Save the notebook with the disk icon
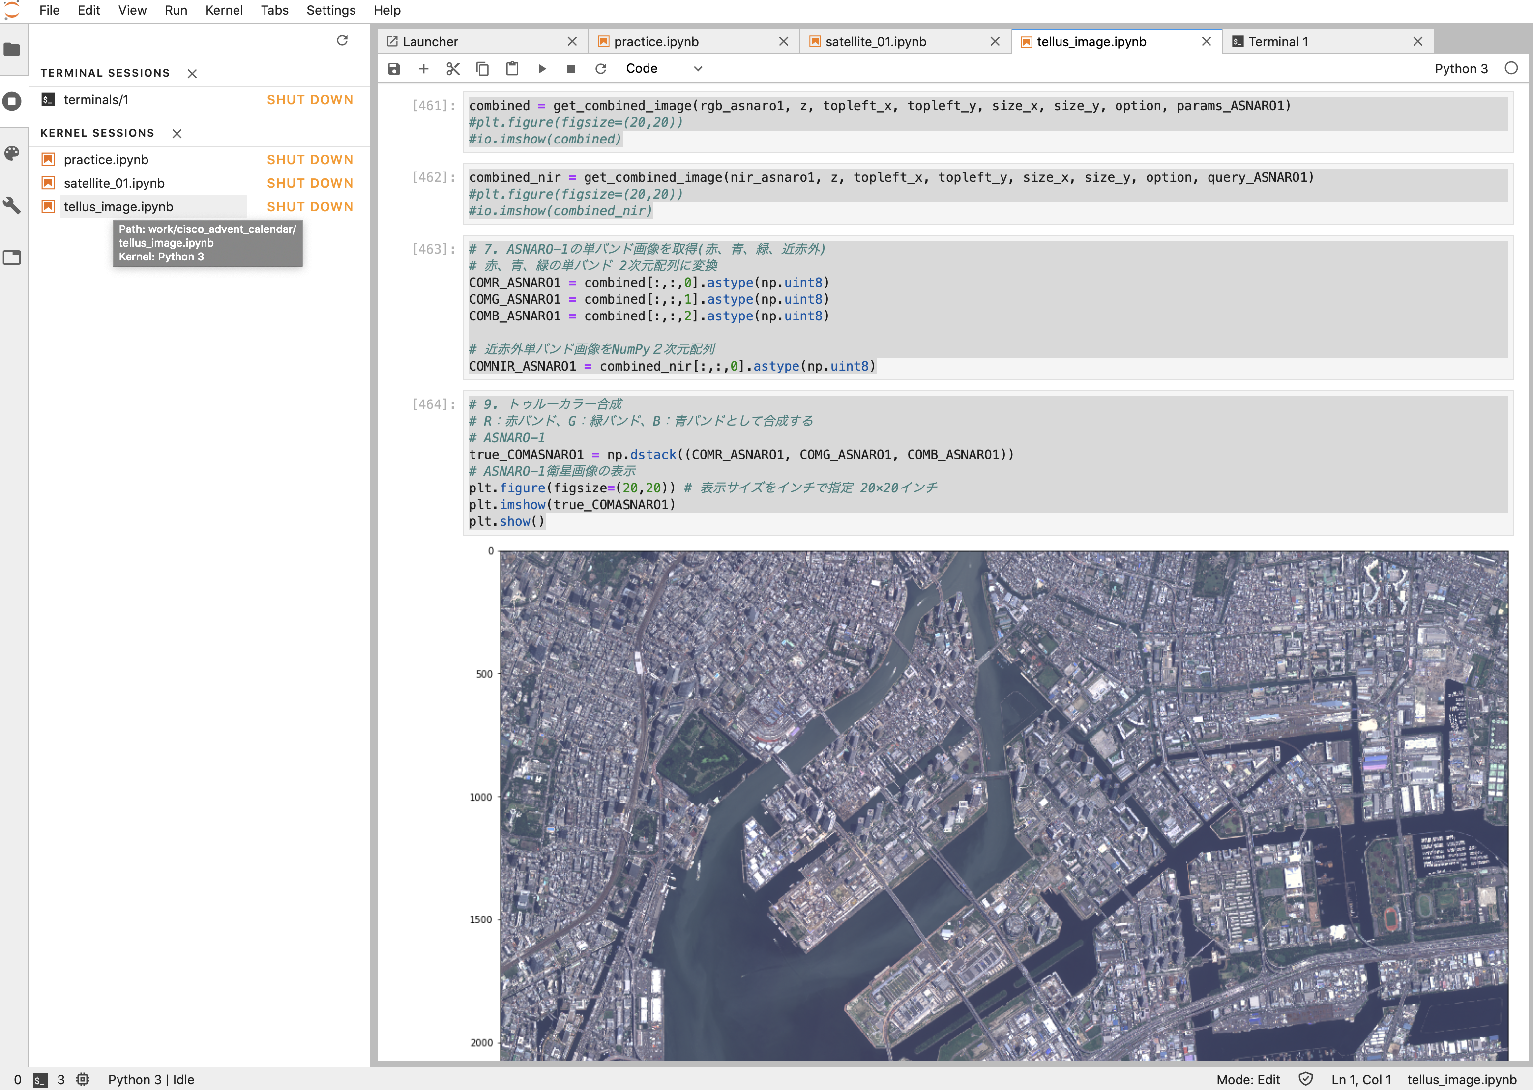Image resolution: width=1533 pixels, height=1090 pixels. pos(394,68)
